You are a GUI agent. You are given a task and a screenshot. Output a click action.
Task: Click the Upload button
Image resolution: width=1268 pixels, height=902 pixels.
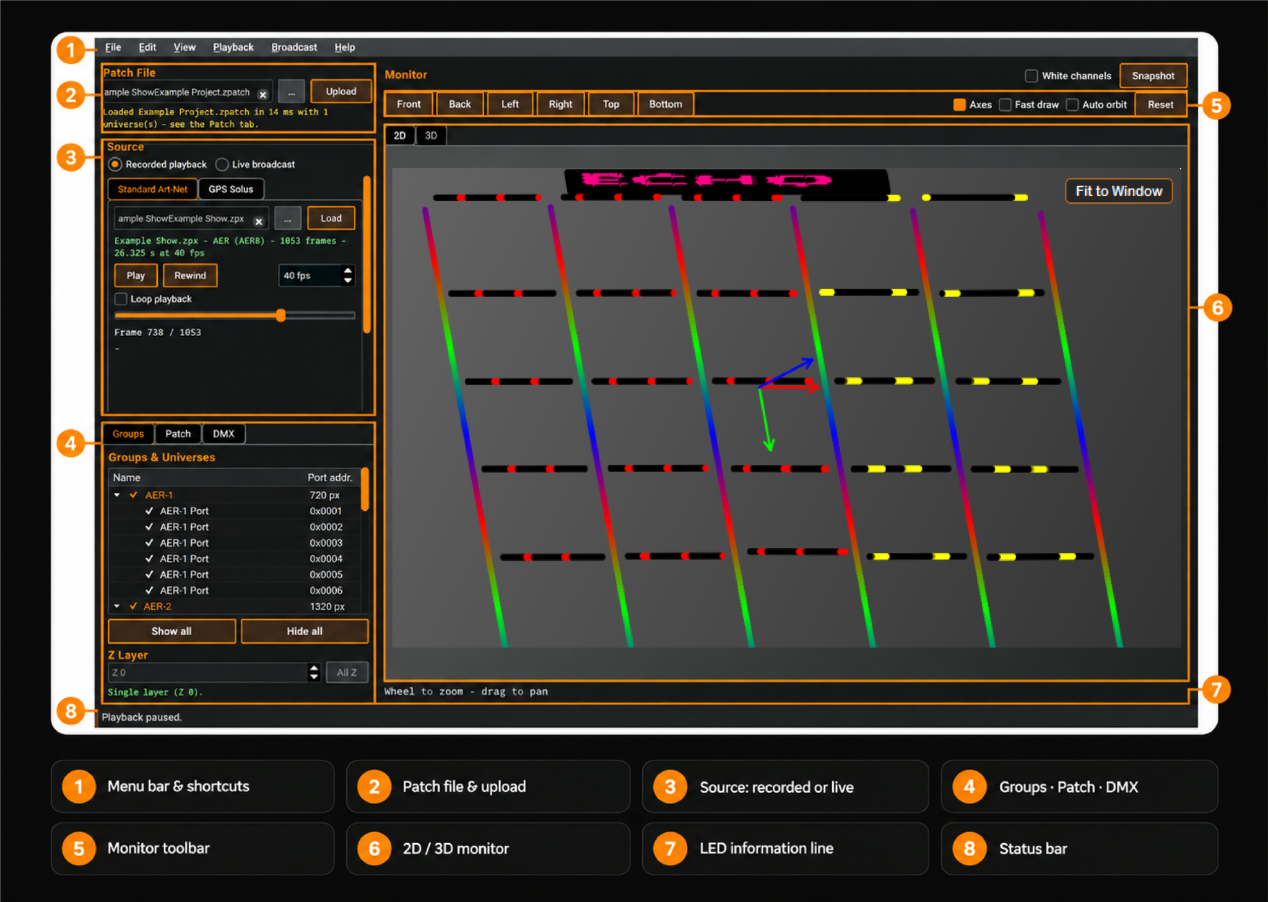point(341,92)
